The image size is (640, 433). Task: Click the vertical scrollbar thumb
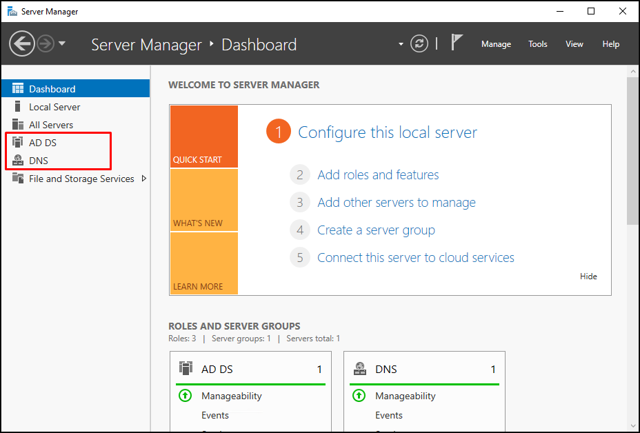(x=632, y=150)
